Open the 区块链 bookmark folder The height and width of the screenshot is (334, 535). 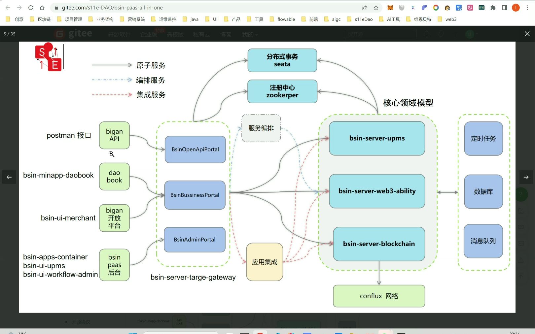click(x=40, y=19)
